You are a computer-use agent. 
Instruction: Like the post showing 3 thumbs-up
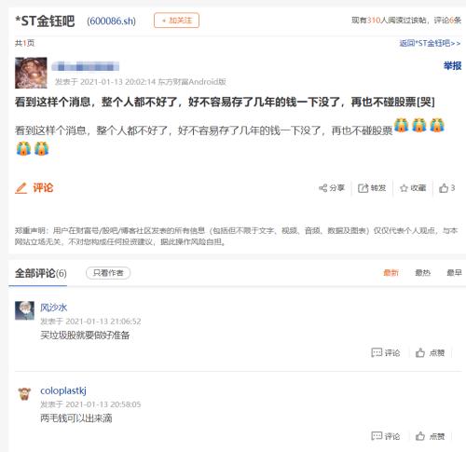pyautogui.click(x=444, y=188)
